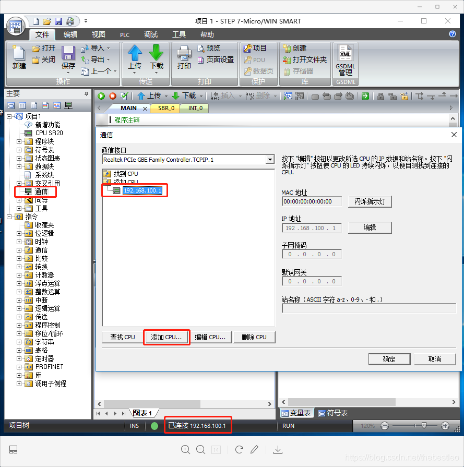Click the Project protection (项目) icon
This screenshot has height=467, width=464.
point(247,48)
